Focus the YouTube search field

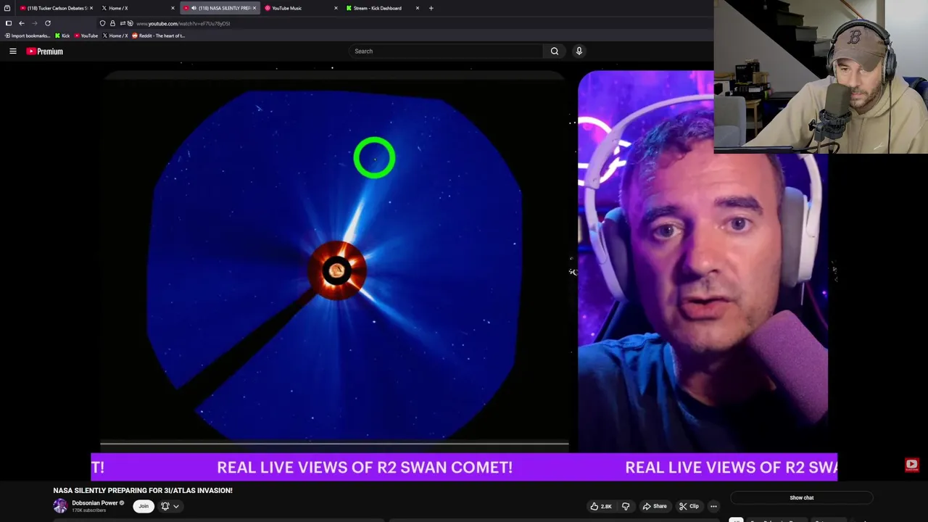(x=446, y=51)
